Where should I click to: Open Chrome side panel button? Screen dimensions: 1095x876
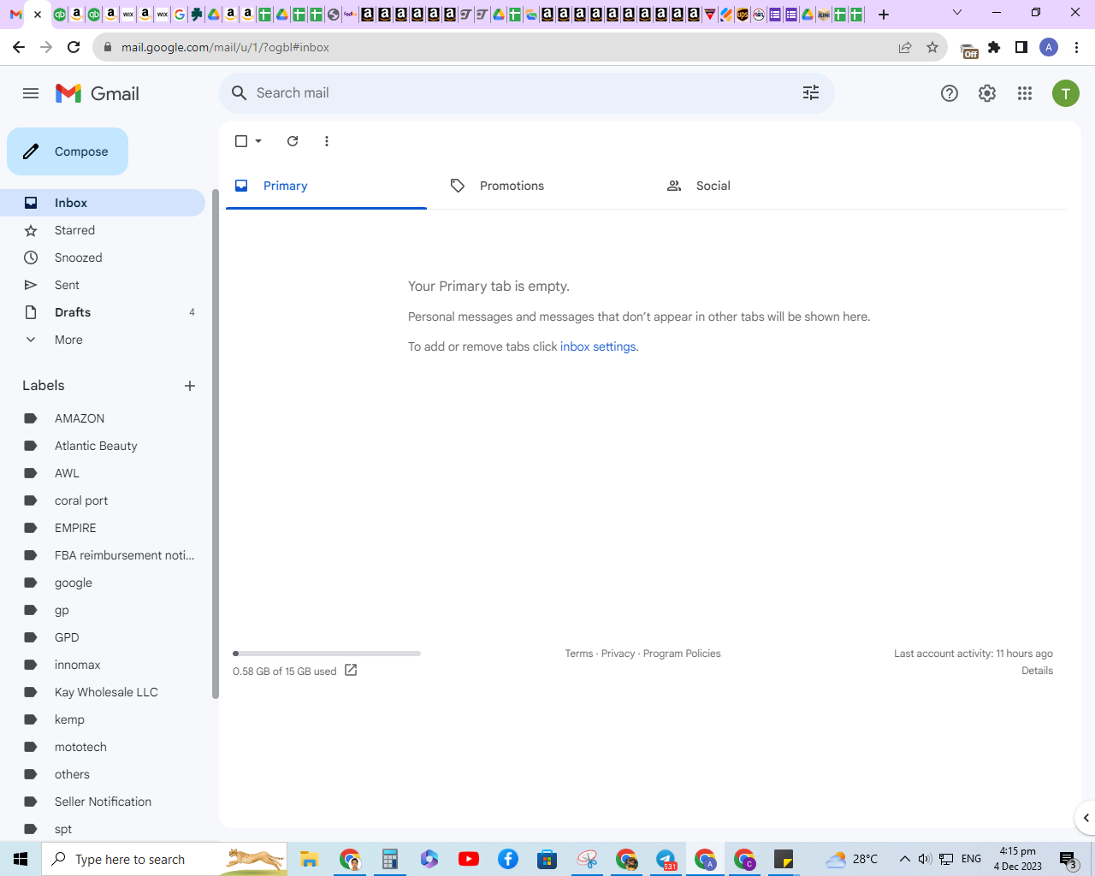click(x=1021, y=47)
